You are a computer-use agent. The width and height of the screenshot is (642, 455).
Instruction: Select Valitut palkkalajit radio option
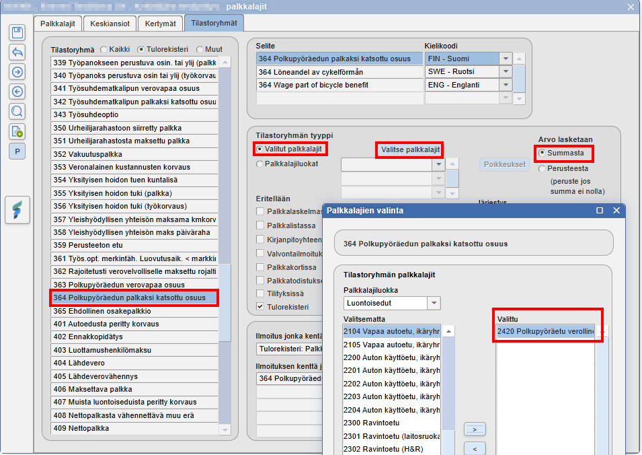[259, 149]
